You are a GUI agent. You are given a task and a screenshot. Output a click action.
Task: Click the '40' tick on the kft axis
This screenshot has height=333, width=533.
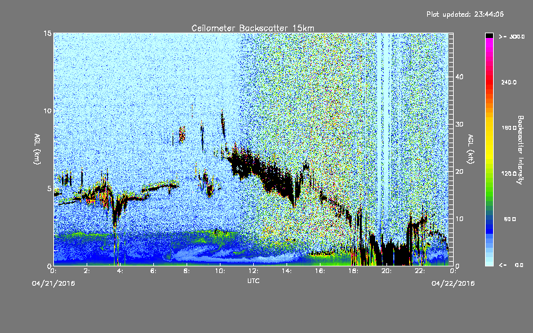coord(459,77)
